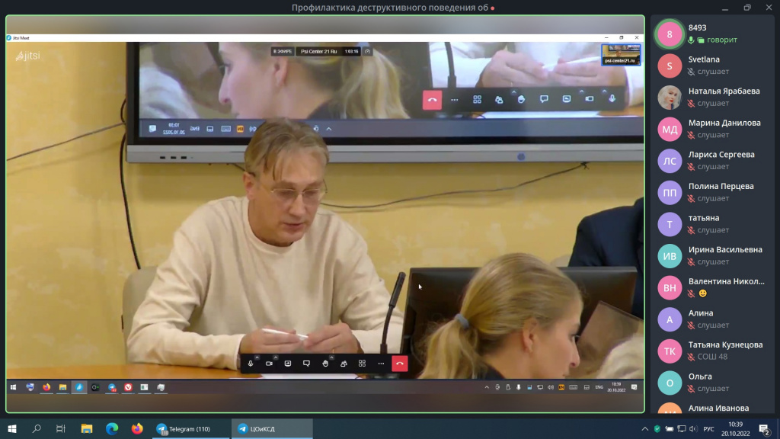Click the "В ЭФИРЕ" live badge
Image resolution: width=780 pixels, height=439 pixels.
click(282, 51)
